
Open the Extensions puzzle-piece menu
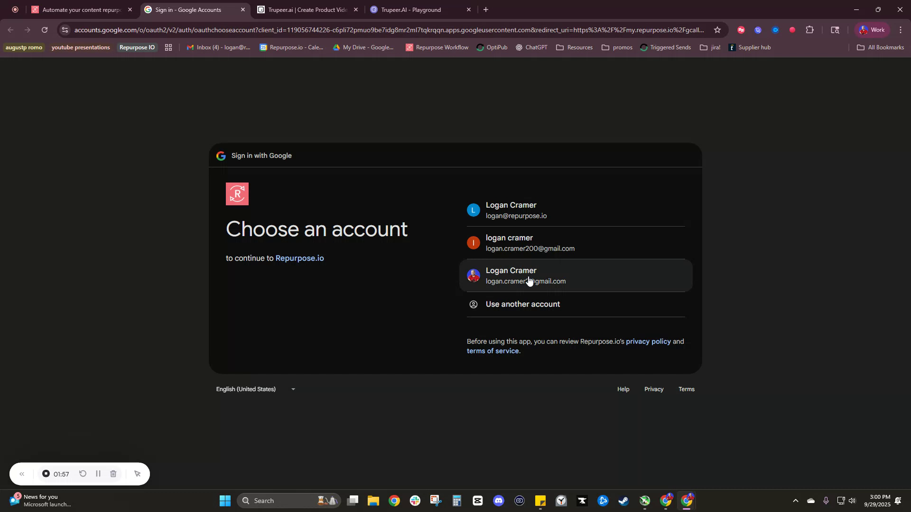point(809,30)
